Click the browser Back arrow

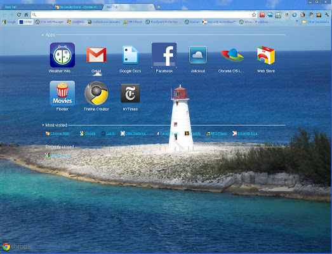[4, 15]
